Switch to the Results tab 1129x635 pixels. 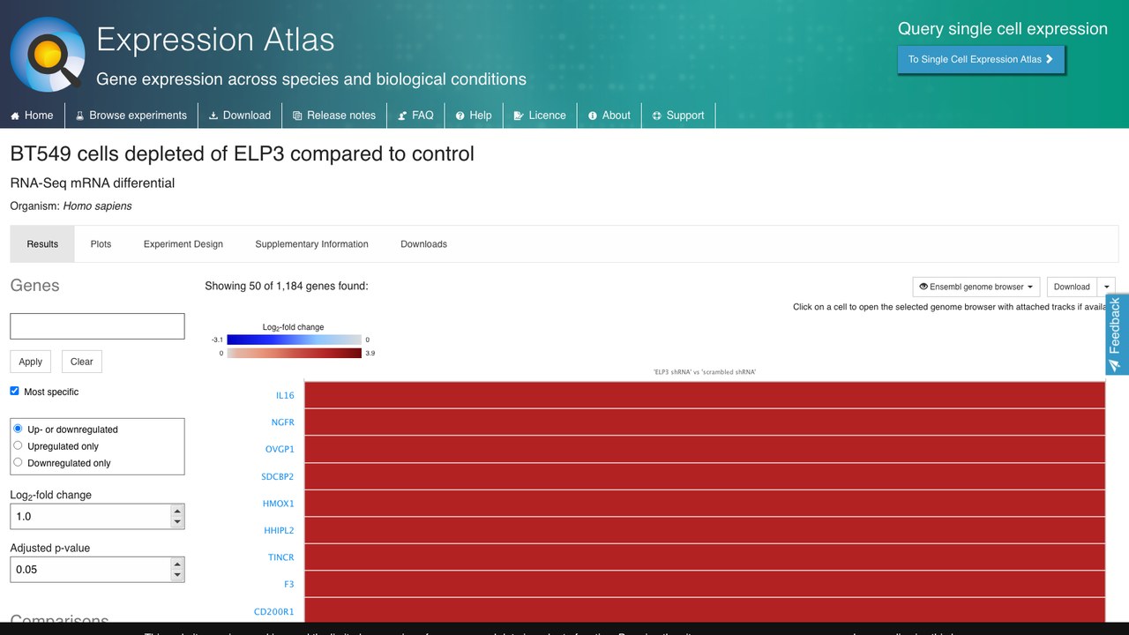(x=42, y=244)
